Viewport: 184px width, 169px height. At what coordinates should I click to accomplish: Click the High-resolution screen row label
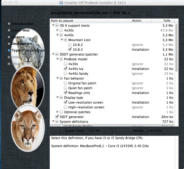[x=86, y=107]
